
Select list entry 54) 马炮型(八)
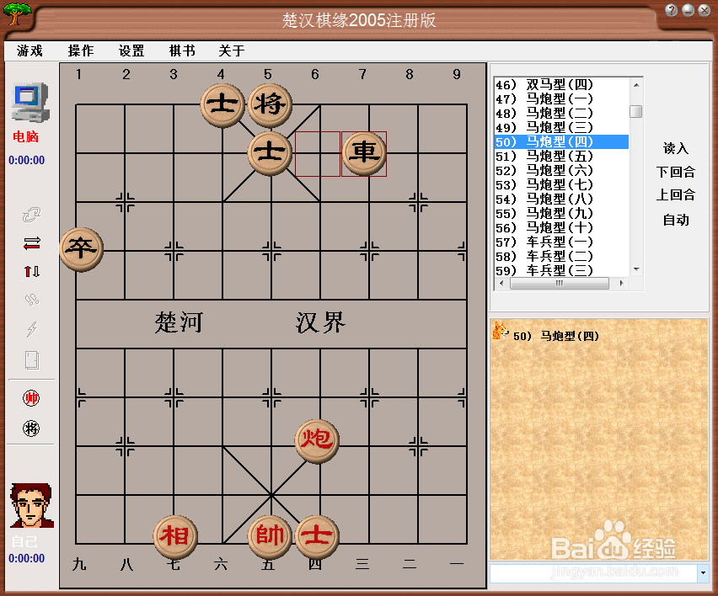[561, 199]
